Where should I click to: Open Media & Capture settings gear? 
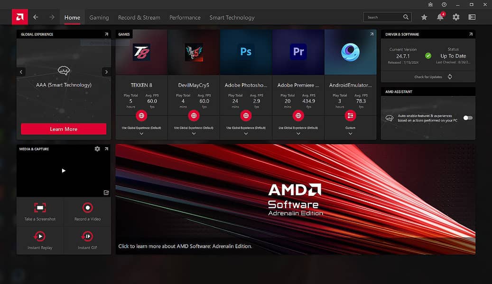point(97,149)
